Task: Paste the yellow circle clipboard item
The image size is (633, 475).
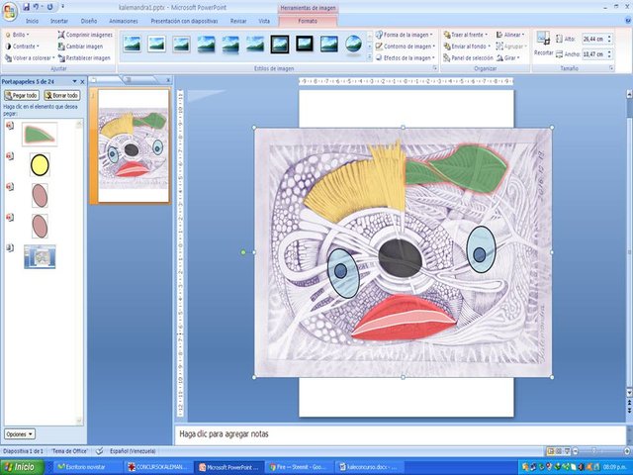Action: (40, 165)
